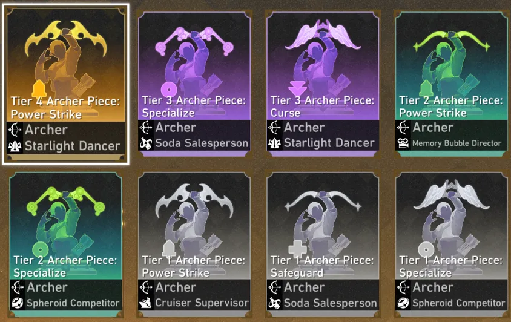
Task: Click the Archer bow icon on Curse card
Action: click(274, 128)
